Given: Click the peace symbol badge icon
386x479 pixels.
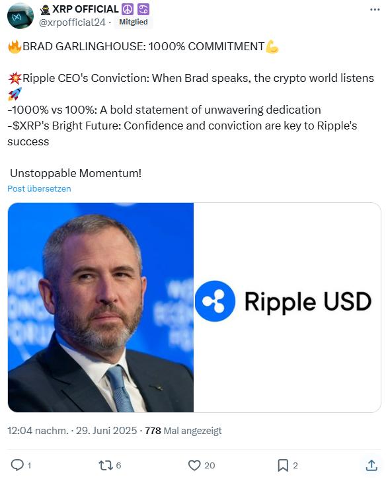Looking at the screenshot, I should 128,9.
